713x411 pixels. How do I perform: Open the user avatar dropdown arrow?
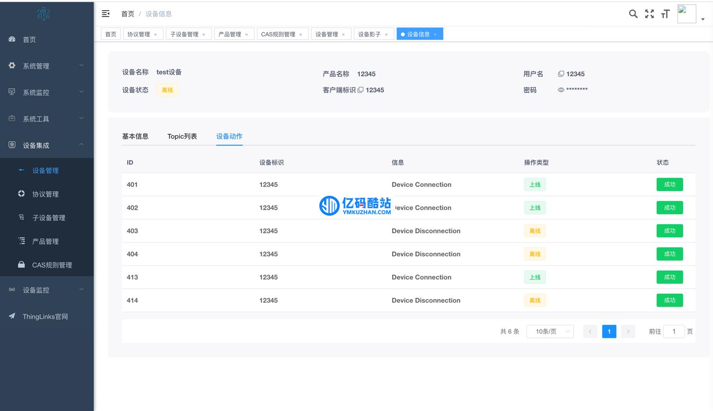[x=703, y=19]
